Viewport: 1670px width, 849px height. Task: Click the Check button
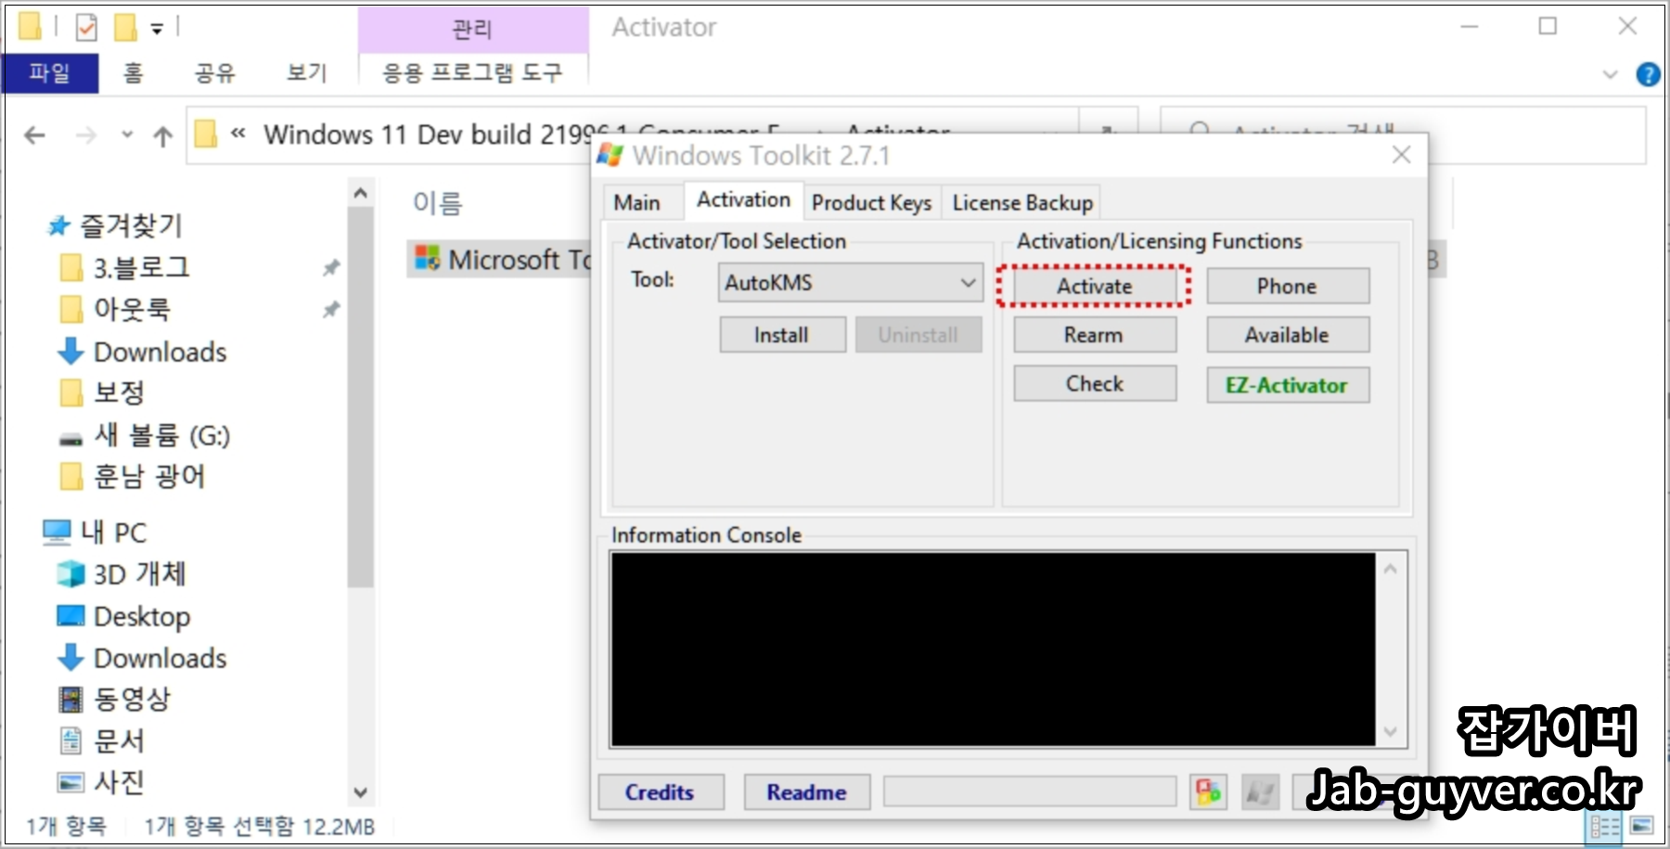click(x=1094, y=383)
